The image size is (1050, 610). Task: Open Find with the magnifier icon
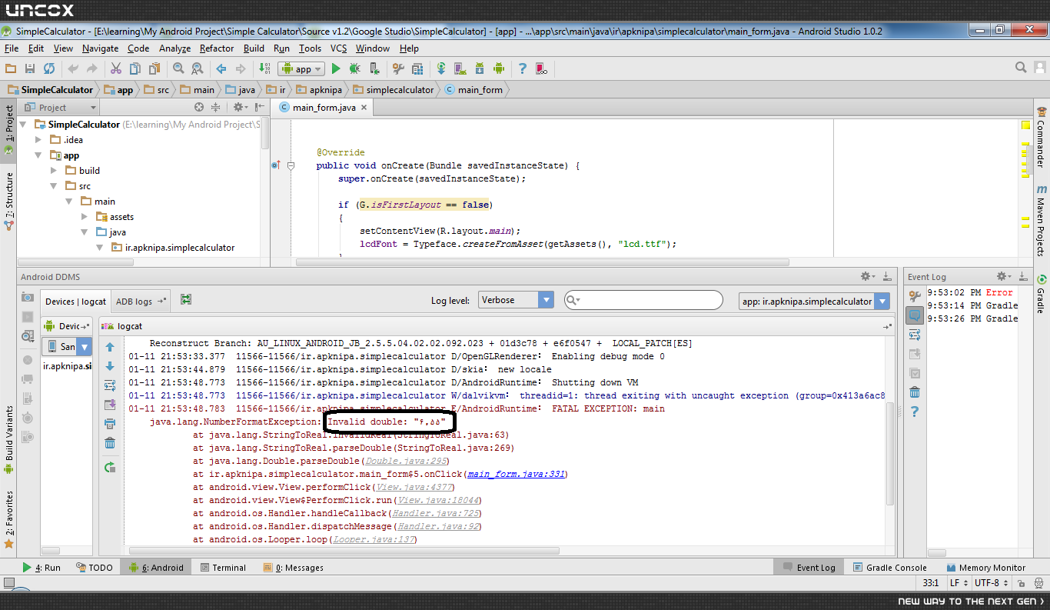pyautogui.click(x=178, y=68)
